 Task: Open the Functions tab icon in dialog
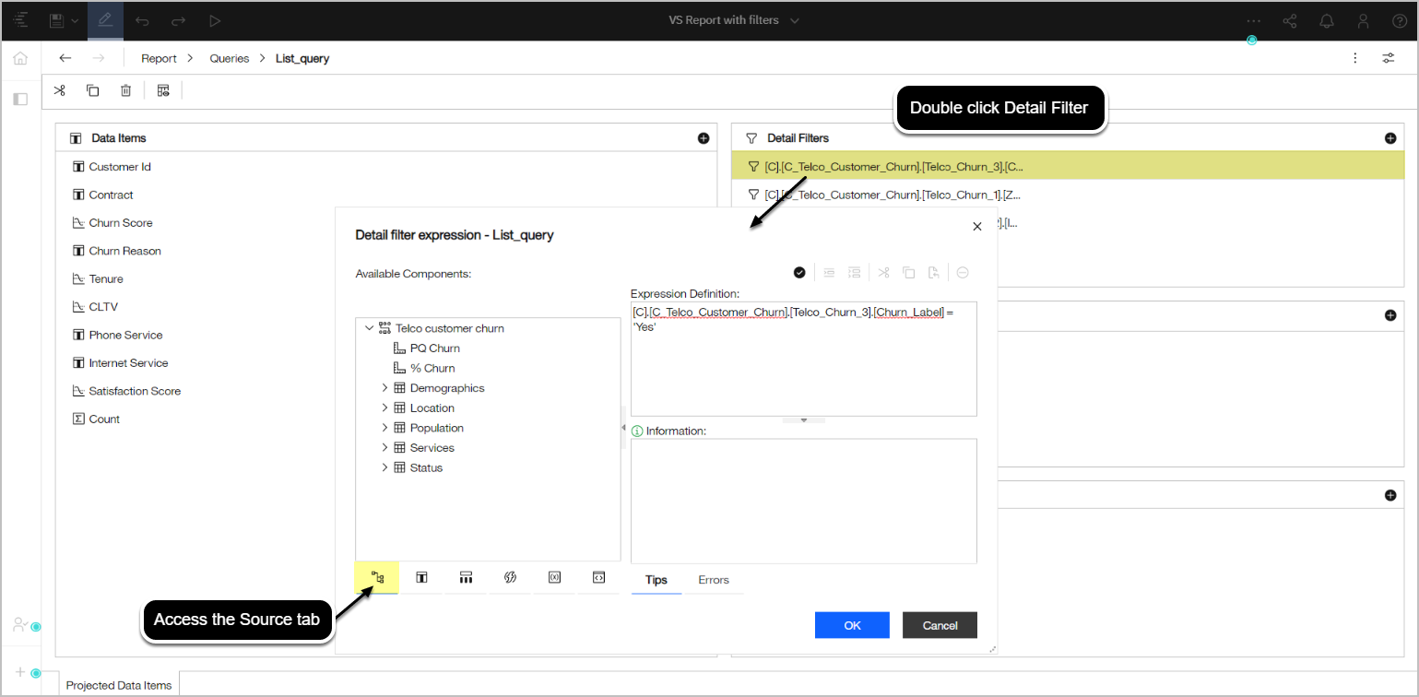click(510, 578)
